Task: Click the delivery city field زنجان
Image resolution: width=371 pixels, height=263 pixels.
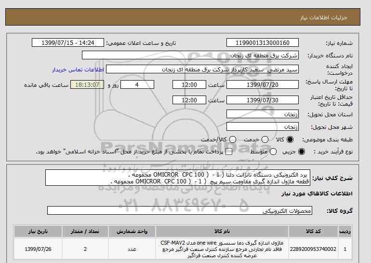Action: pos(263,126)
